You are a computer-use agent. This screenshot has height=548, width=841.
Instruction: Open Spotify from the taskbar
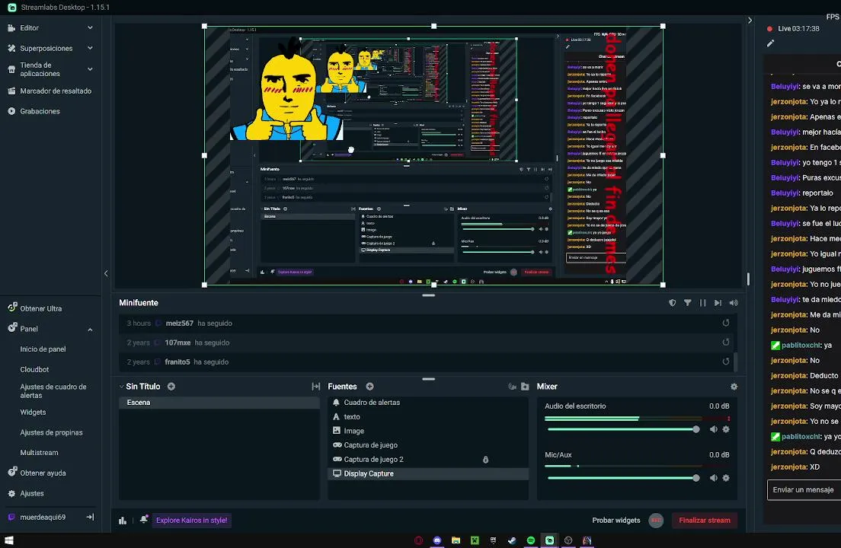pyautogui.click(x=530, y=540)
